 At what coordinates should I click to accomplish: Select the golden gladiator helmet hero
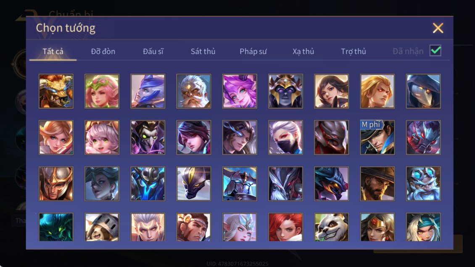click(x=56, y=184)
